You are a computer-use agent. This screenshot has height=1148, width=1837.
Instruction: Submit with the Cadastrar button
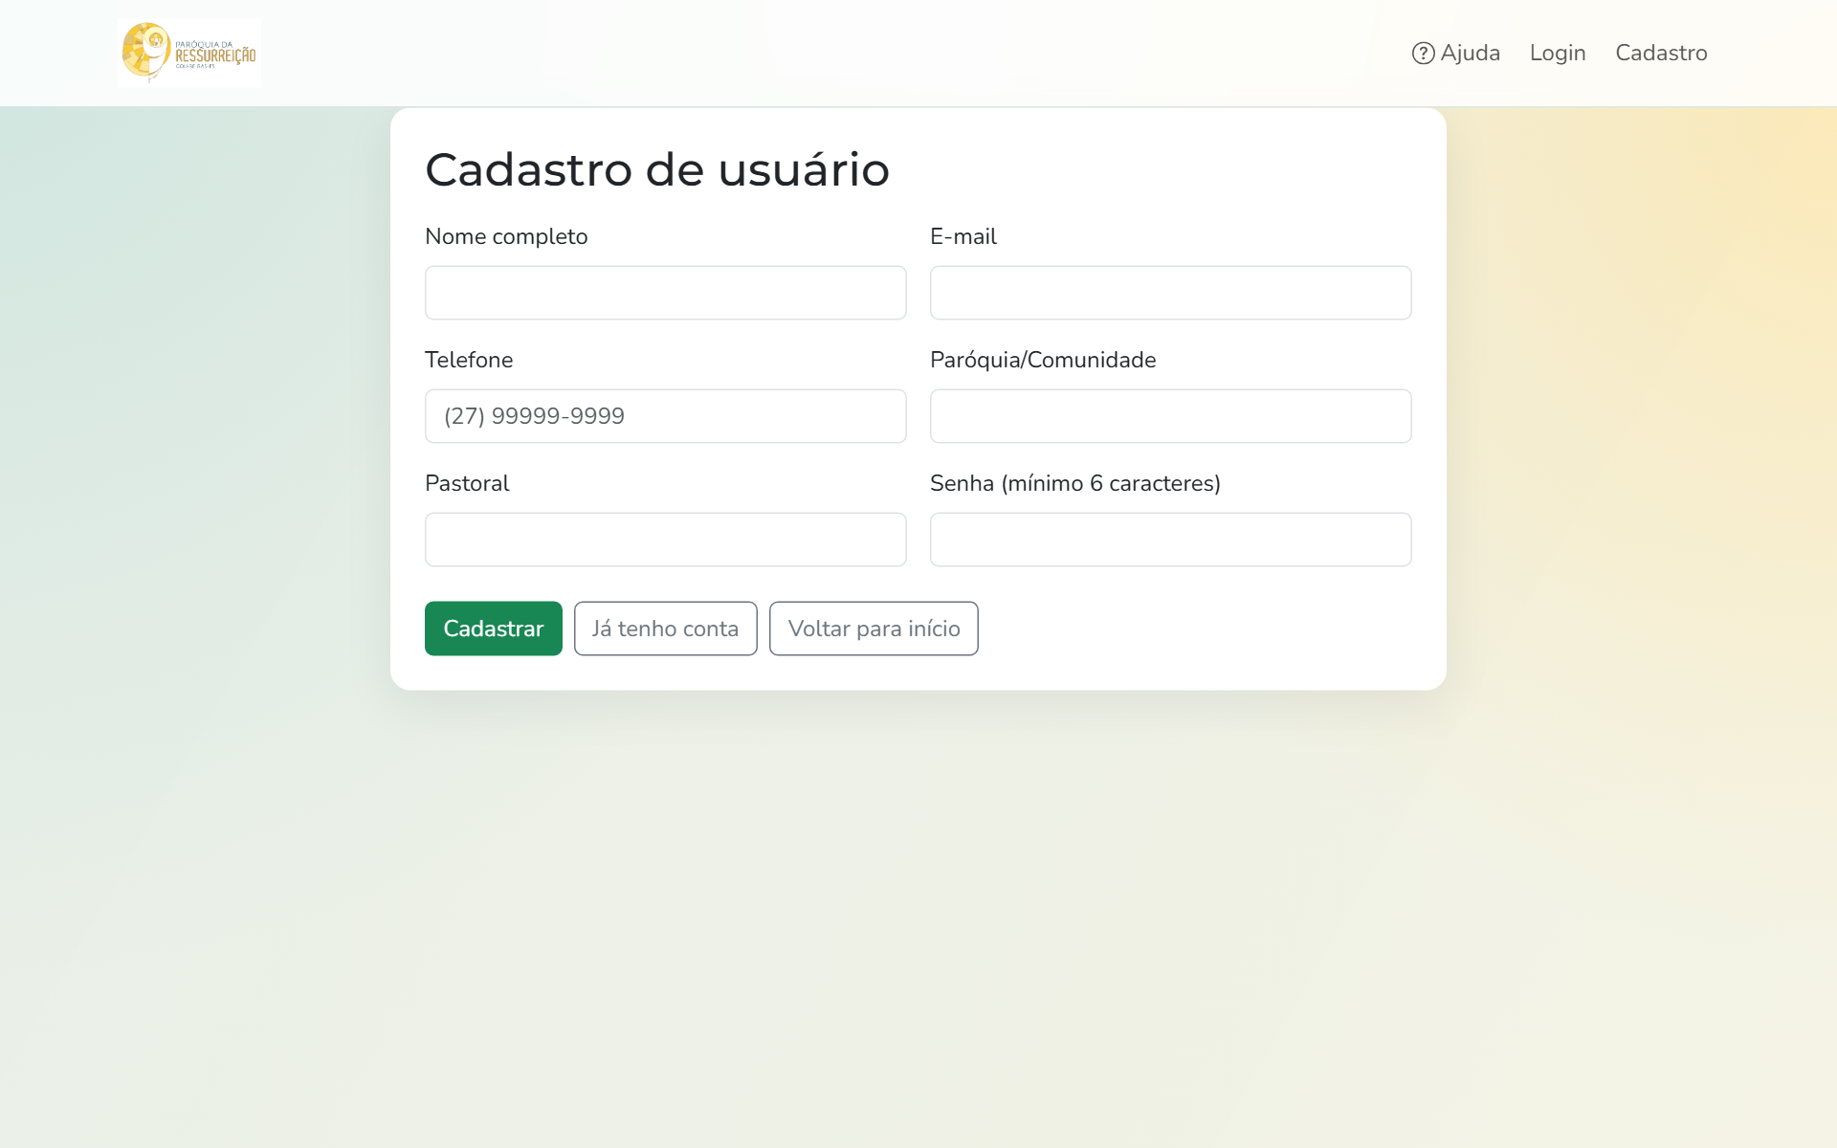pyautogui.click(x=494, y=629)
